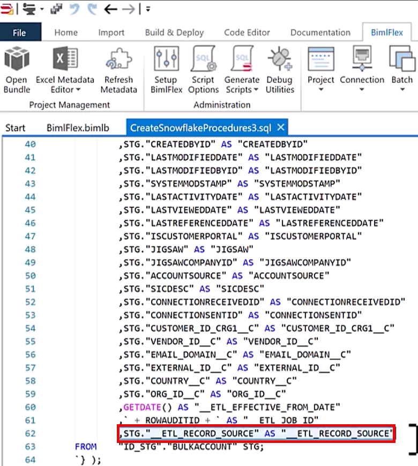Switch to the BimlFlex.bimlb document tab
This screenshot has height=466, width=418.
[78, 128]
